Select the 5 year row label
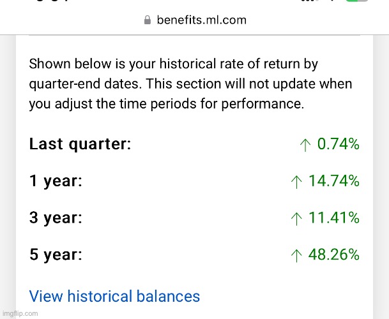This screenshot has height=319, width=389. tap(56, 256)
